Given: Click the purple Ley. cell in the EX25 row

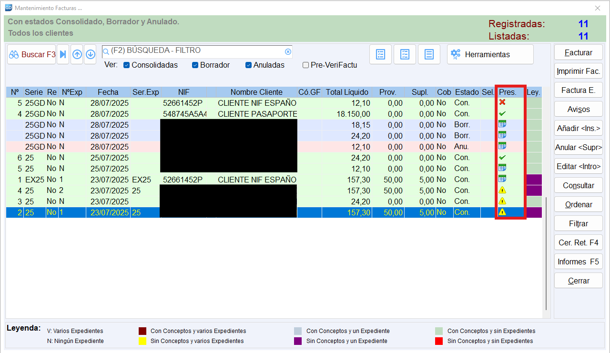Looking at the screenshot, I should [x=534, y=180].
